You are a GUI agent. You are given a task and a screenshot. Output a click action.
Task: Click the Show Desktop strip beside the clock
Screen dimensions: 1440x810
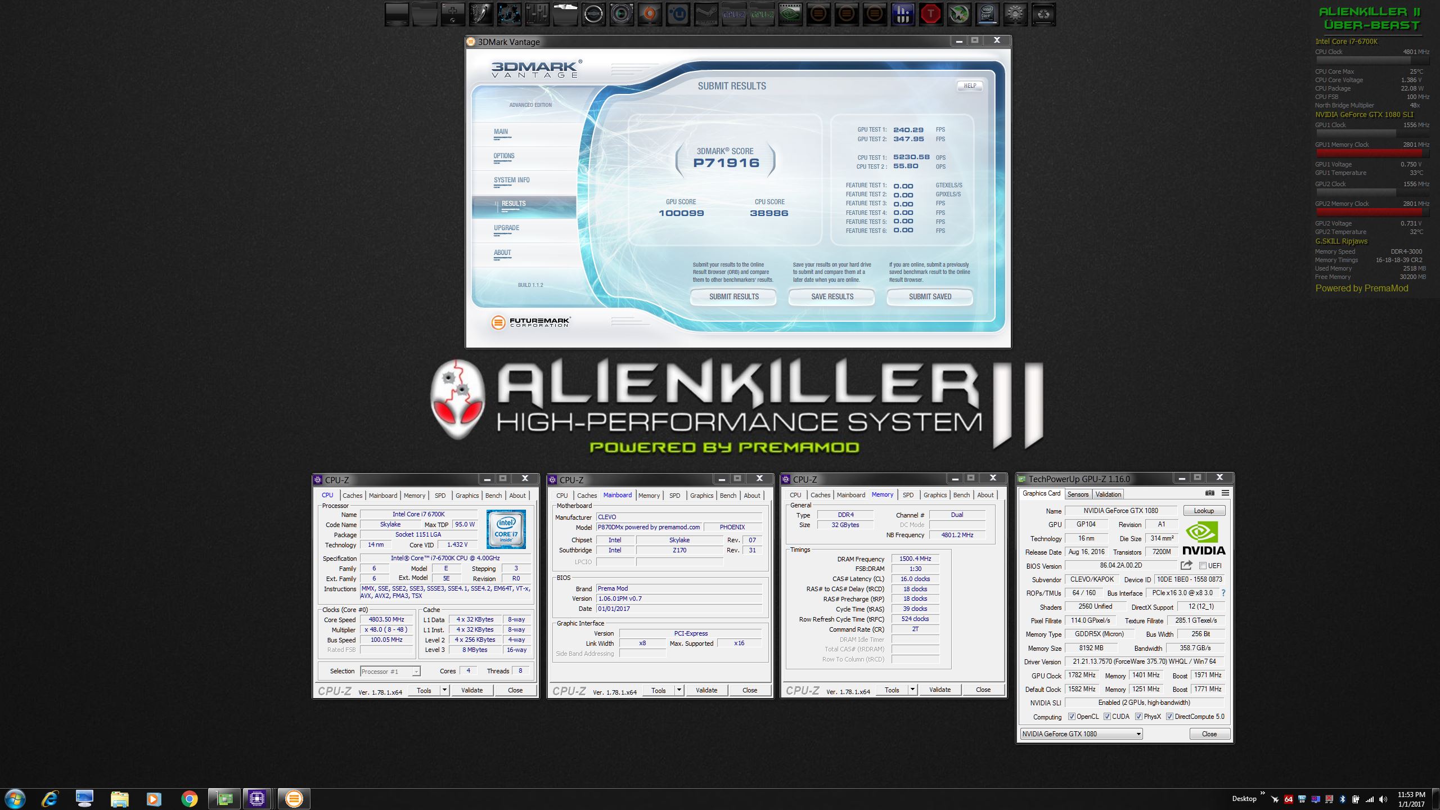[x=1436, y=799]
